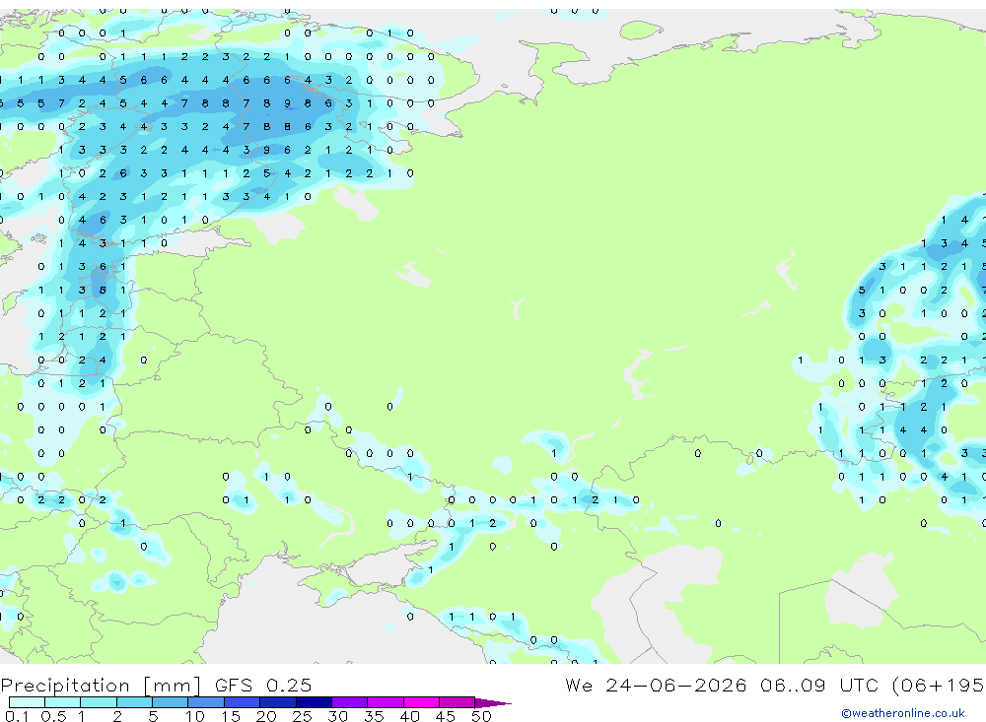Pick the 1–2 mm legend color swatch
This screenshot has height=722, width=986.
pos(99,702)
